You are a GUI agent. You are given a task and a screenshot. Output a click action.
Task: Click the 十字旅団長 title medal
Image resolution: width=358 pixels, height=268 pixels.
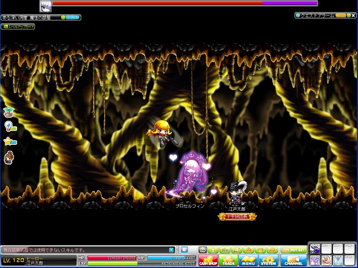click(237, 216)
